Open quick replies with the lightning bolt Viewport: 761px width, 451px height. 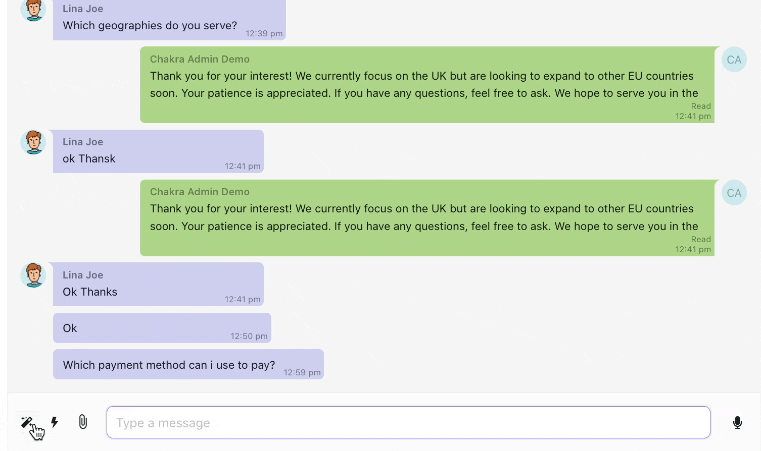click(x=55, y=422)
